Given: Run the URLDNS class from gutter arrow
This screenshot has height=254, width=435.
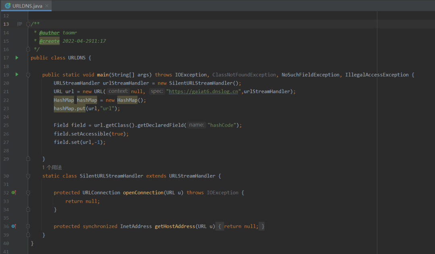Looking at the screenshot, I should (17, 58).
